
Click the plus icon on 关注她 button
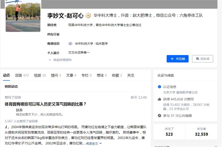(172, 59)
